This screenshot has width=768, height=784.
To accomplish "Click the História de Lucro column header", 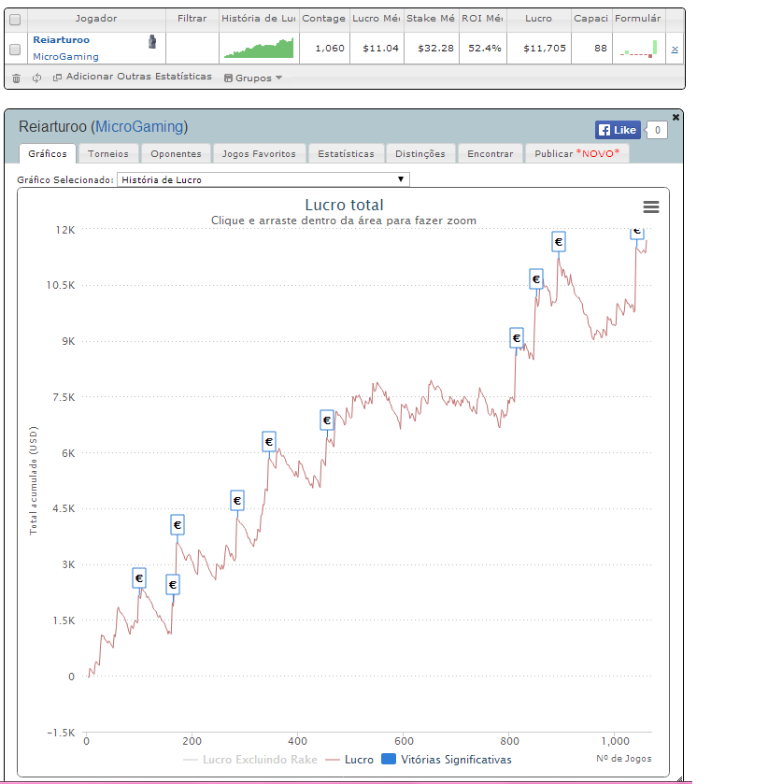I will pos(259,19).
